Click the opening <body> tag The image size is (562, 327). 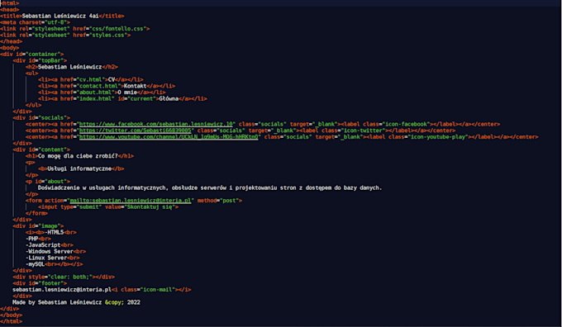(x=10, y=48)
